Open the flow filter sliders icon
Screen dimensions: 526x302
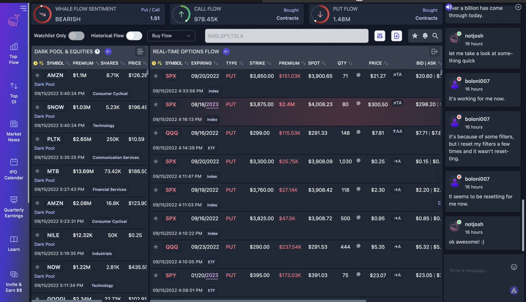[x=380, y=36]
